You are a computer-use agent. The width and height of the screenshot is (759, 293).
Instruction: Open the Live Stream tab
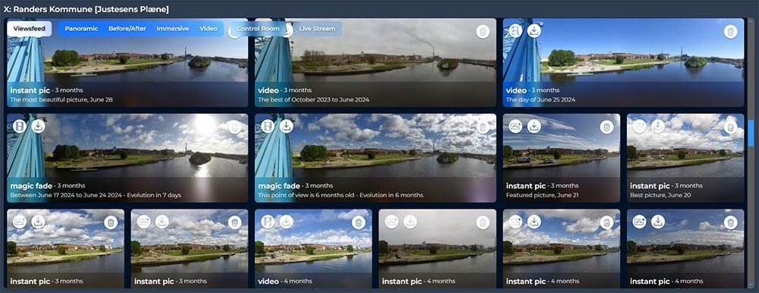317,29
